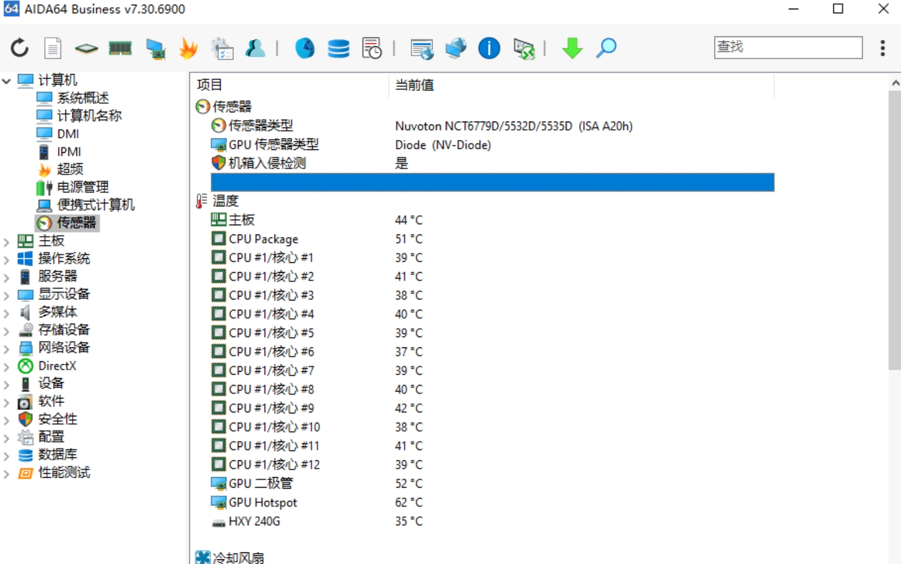Screen dimensions: 901x564
Task: Expand the 网络设备 tree node
Action: (x=7, y=349)
